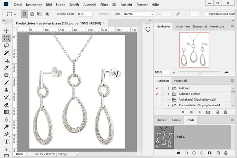
Task: Load Pfad 1 as selection icon
Action: click(194, 153)
